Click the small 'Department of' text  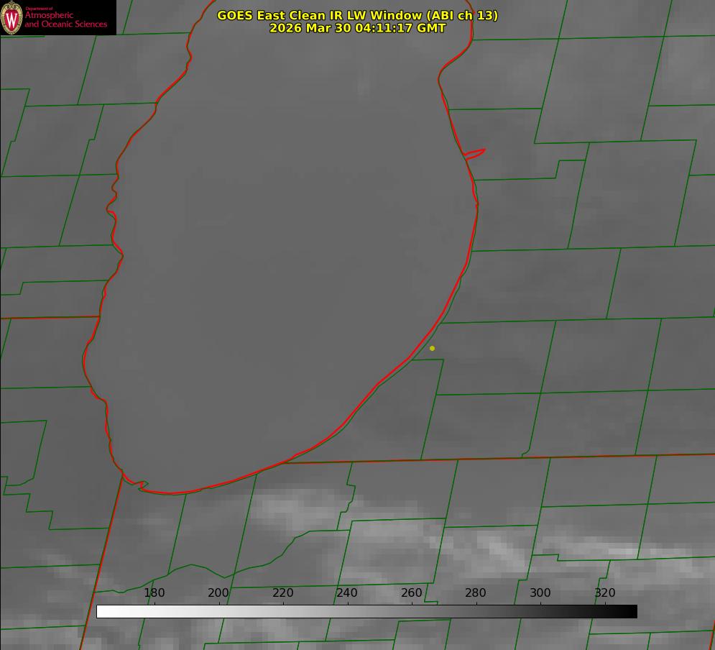coord(39,9)
